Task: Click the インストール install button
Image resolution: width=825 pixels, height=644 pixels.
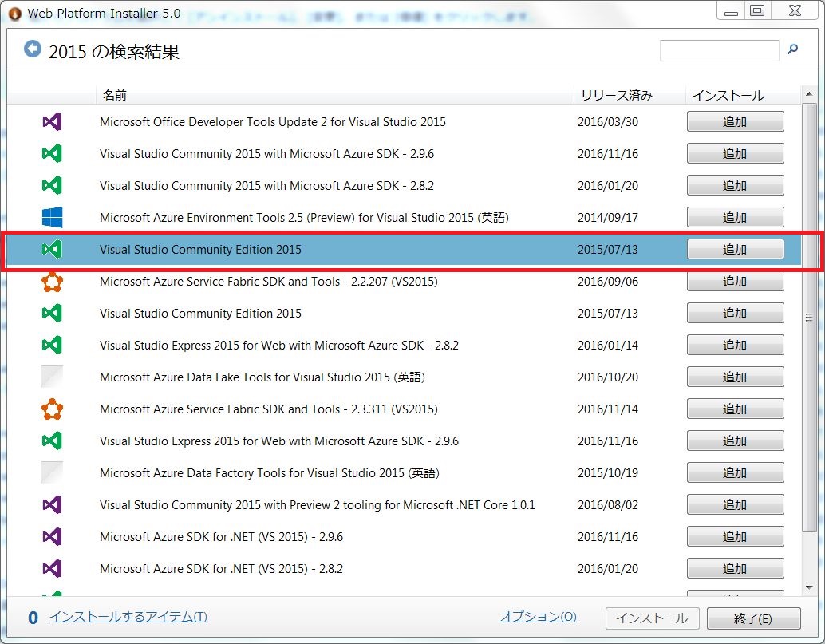Action: (652, 618)
